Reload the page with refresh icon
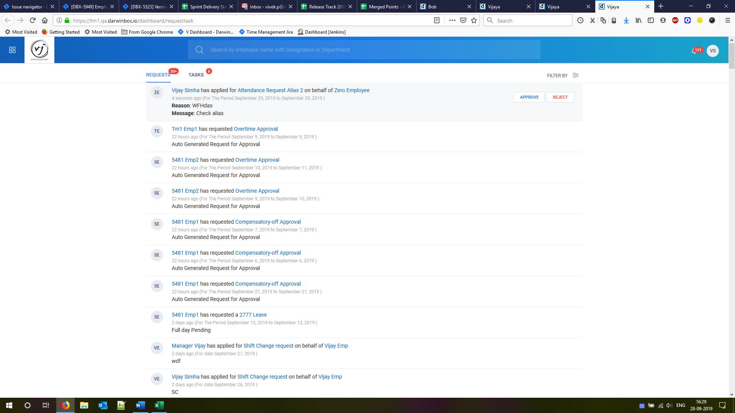The width and height of the screenshot is (735, 413). click(33, 21)
